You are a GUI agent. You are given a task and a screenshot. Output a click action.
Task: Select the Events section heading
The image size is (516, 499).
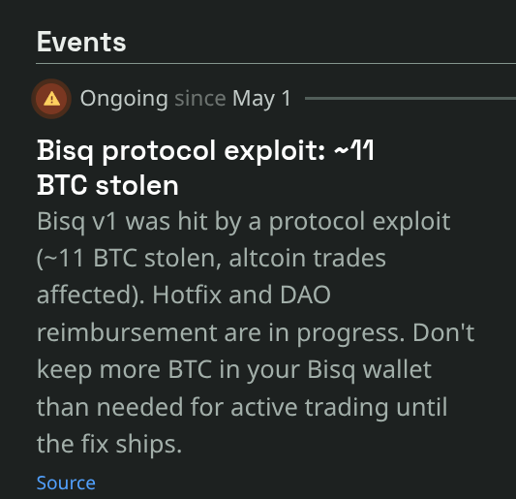pos(81,42)
